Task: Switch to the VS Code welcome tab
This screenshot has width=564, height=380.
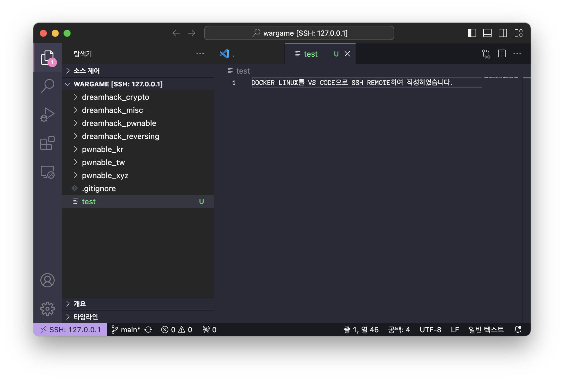Action: point(249,54)
